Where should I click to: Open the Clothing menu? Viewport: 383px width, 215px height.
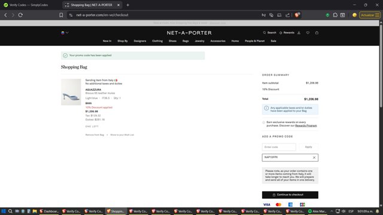click(x=157, y=41)
